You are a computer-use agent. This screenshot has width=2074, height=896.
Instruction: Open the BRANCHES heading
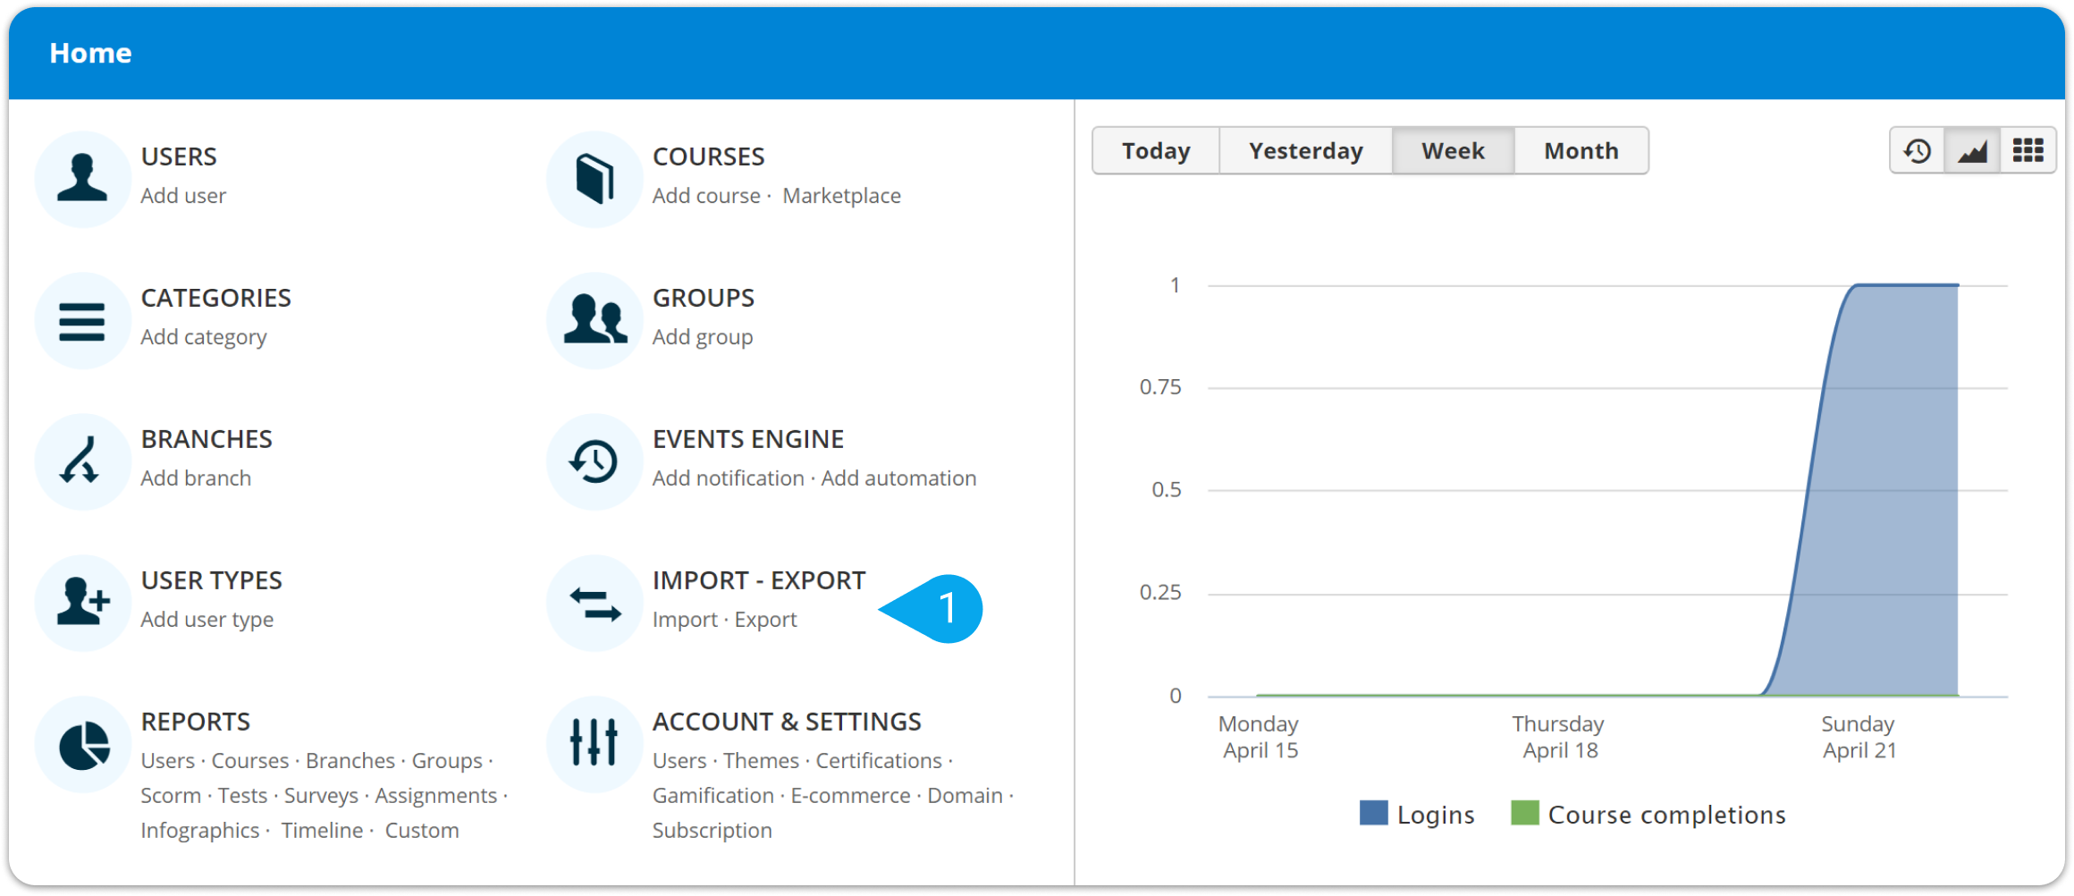coord(207,439)
